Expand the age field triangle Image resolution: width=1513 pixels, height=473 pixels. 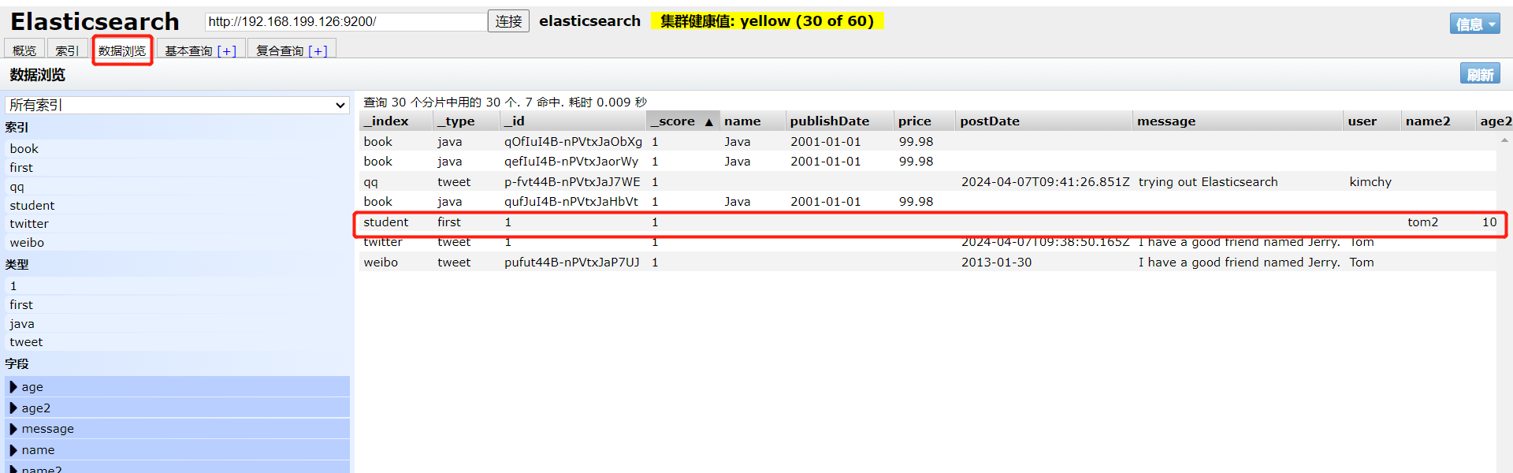point(13,386)
